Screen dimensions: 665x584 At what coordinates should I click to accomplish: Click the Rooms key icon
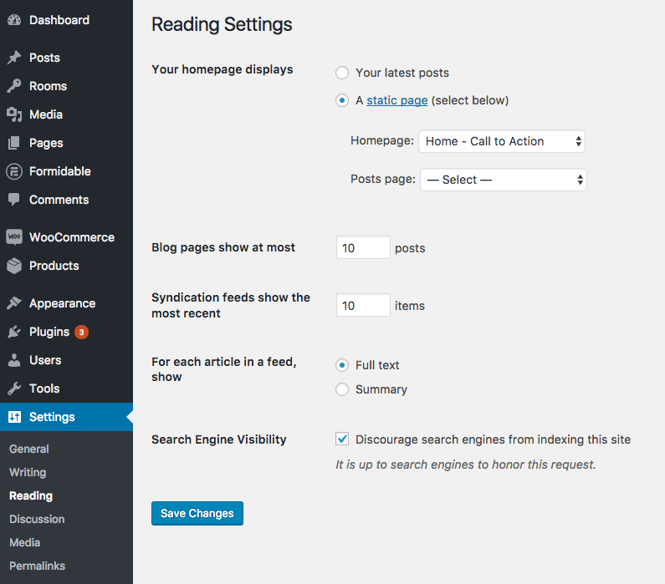pyautogui.click(x=14, y=86)
